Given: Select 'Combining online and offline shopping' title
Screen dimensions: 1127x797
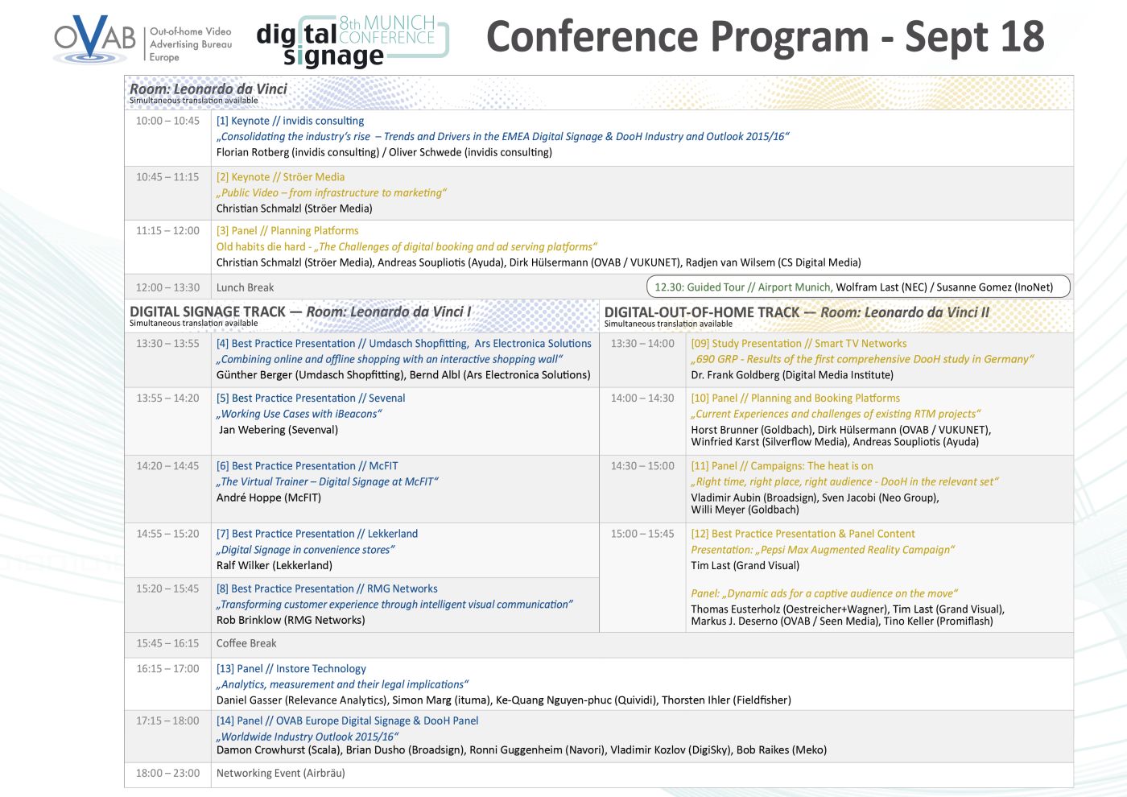Looking at the screenshot, I should click(390, 359).
